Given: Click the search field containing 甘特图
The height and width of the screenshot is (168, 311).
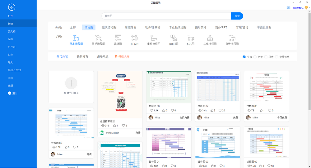Looking at the screenshot, I should [166, 16].
